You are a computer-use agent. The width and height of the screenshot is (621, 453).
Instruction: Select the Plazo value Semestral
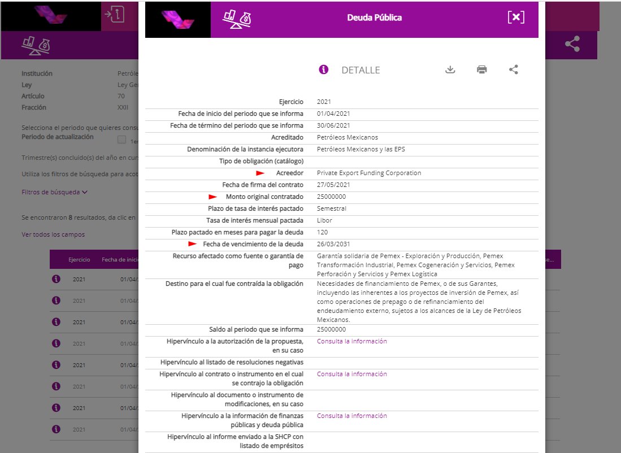click(332, 208)
